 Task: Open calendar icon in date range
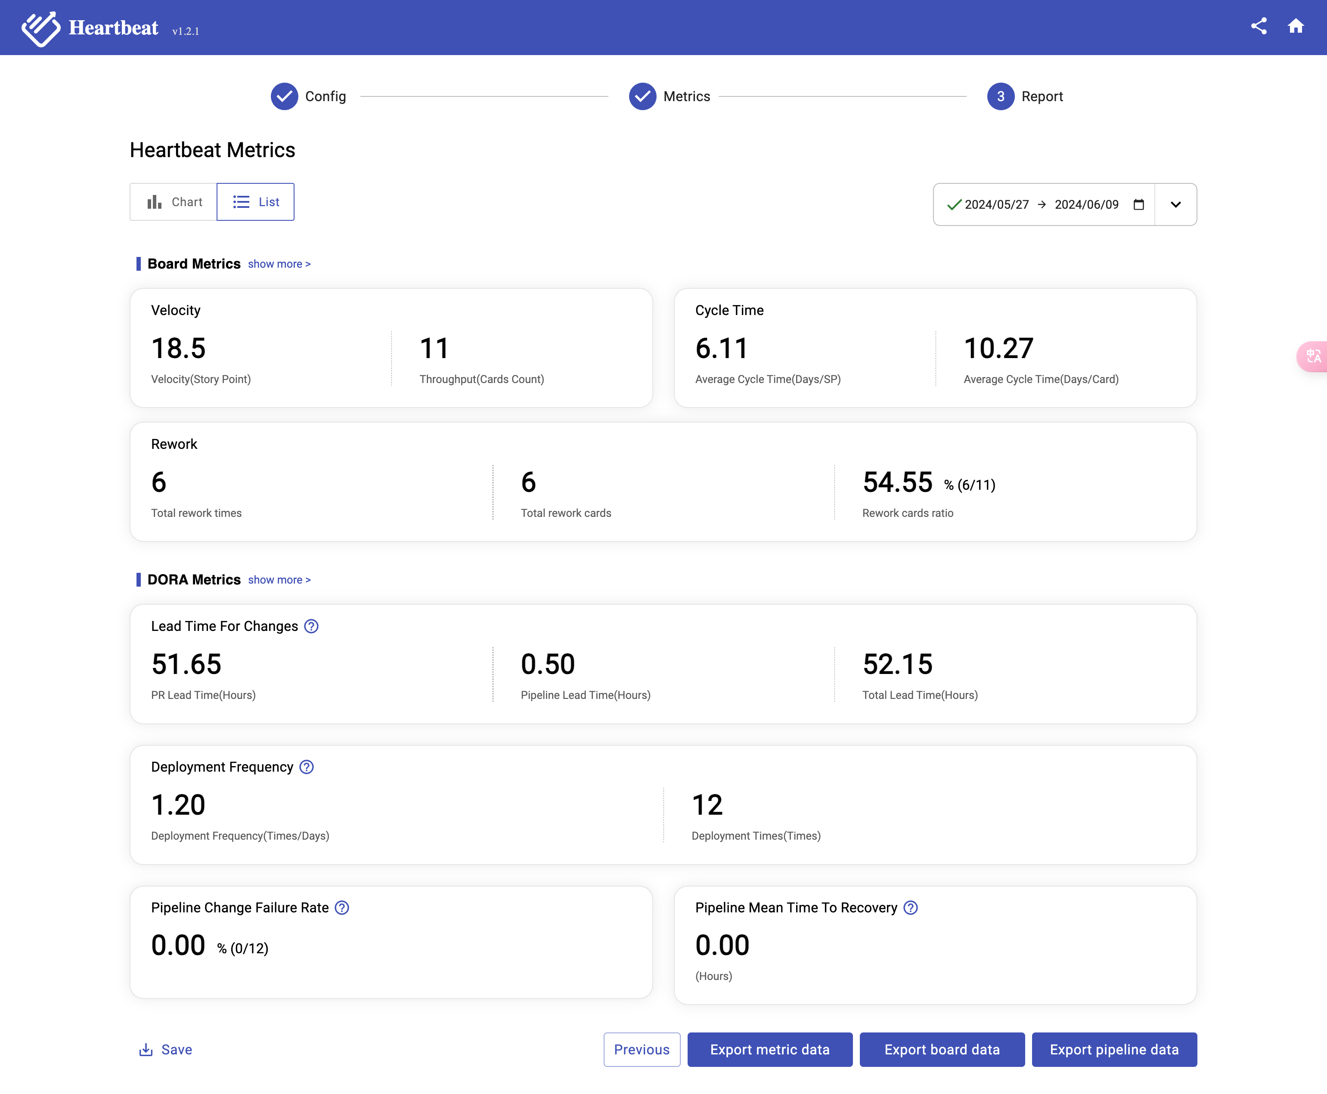[1138, 204]
